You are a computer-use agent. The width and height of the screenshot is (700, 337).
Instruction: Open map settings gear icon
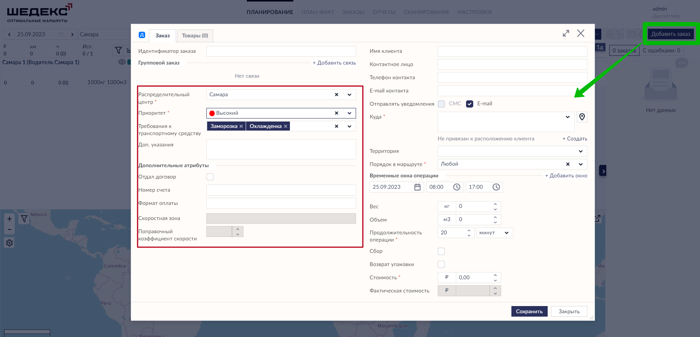[9, 243]
